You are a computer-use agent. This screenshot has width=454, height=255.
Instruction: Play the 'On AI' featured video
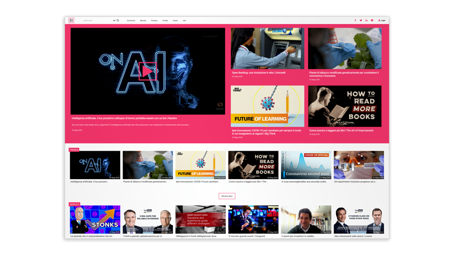pyautogui.click(x=148, y=71)
